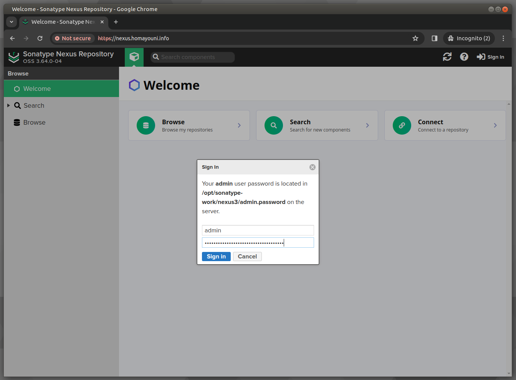The width and height of the screenshot is (516, 380).
Task: Open the Incognito (2) profile button
Action: pyautogui.click(x=469, y=38)
